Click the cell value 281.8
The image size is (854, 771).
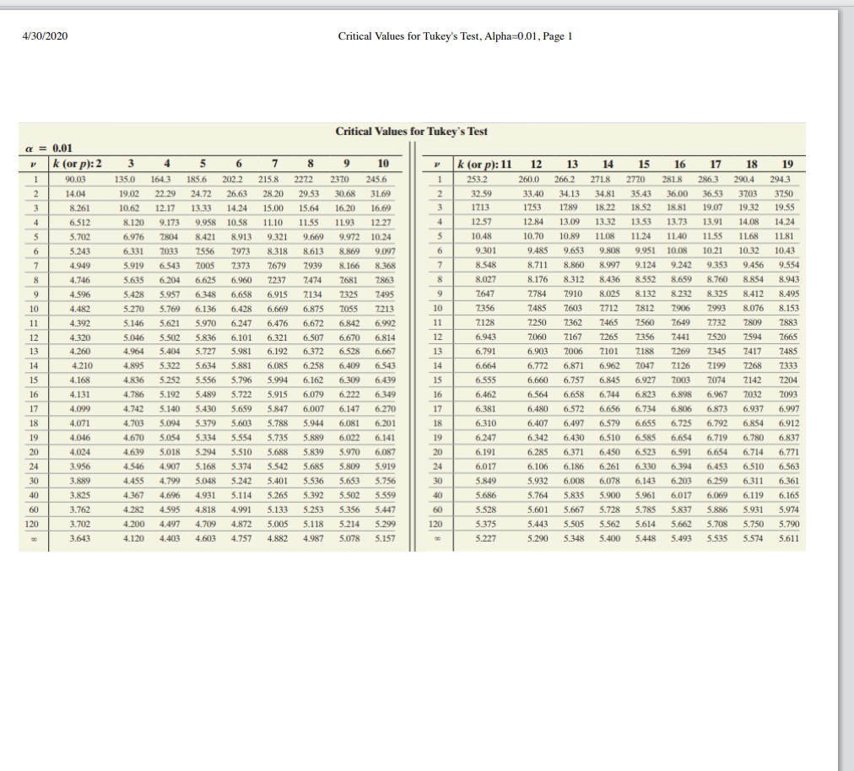tap(672, 179)
